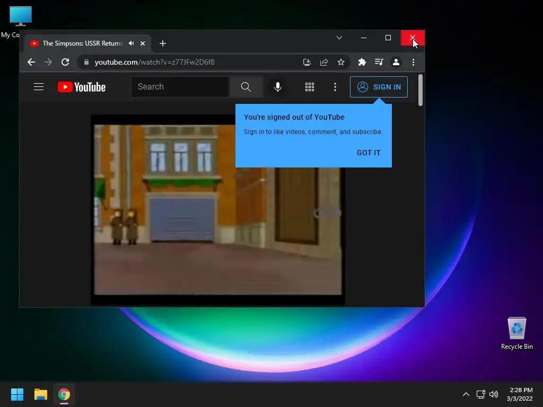Go to YouTube home via logo
Screen dimensions: 543x407
coord(82,87)
